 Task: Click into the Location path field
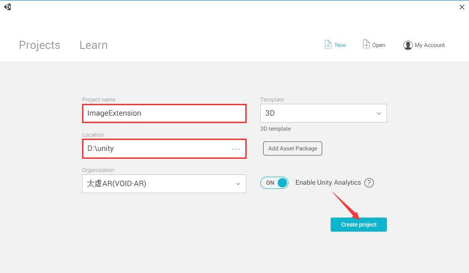pyautogui.click(x=155, y=148)
